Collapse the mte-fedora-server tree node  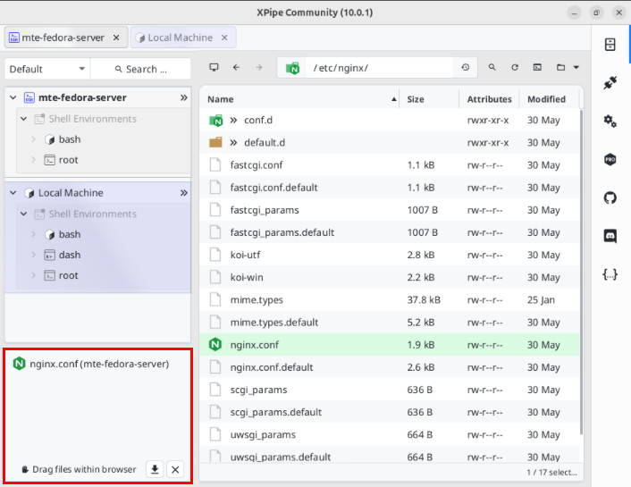(x=13, y=97)
